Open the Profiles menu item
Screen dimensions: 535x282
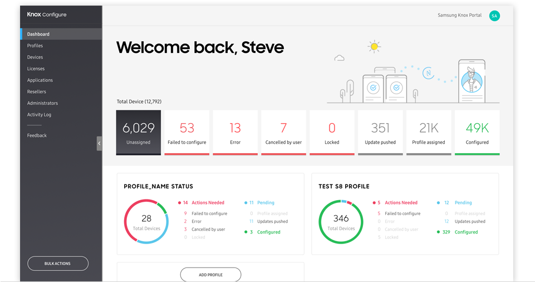tap(35, 46)
